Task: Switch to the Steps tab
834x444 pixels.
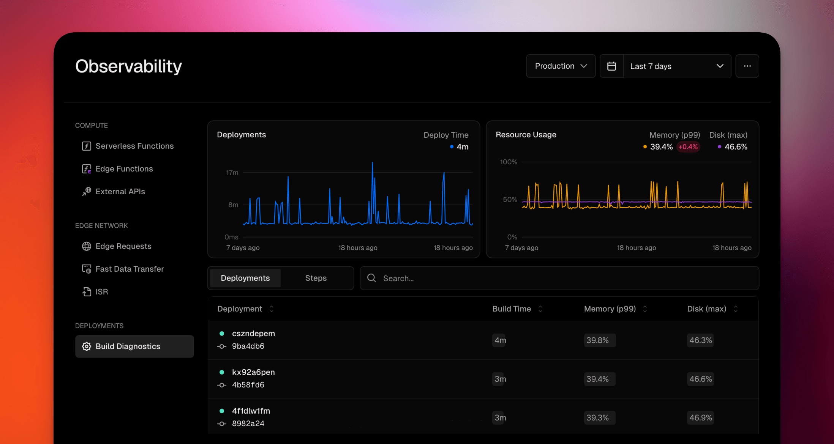Action: coord(316,278)
